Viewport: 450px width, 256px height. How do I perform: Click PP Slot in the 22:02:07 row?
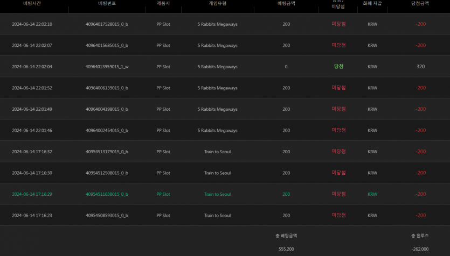(x=163, y=46)
